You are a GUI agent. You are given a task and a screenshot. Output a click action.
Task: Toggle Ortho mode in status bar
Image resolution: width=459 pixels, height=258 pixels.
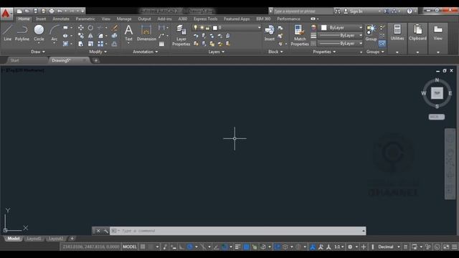181,247
